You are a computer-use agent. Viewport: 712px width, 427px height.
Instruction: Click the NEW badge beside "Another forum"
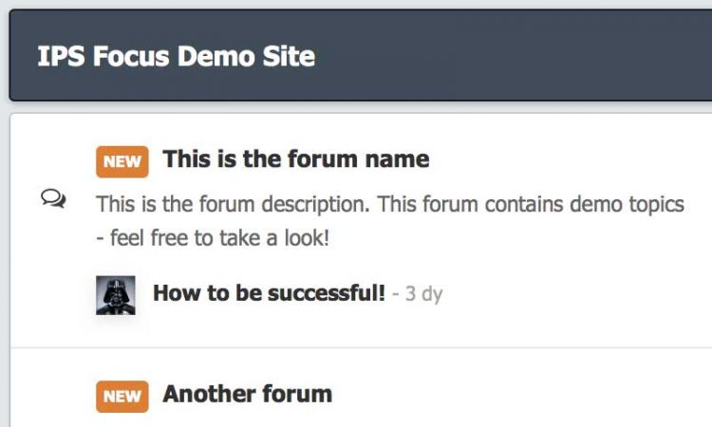pyautogui.click(x=122, y=396)
